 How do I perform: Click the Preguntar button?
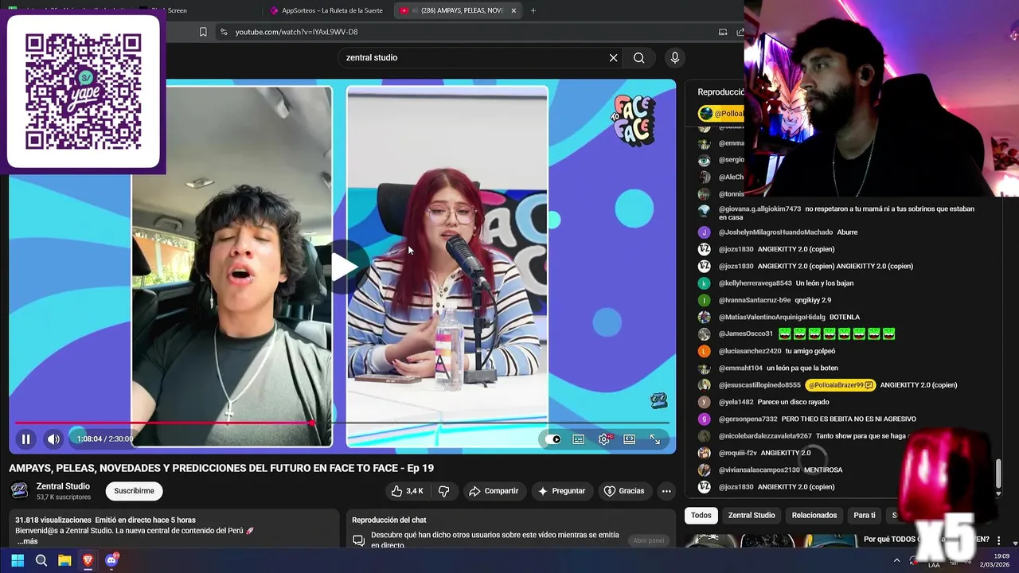tap(562, 491)
